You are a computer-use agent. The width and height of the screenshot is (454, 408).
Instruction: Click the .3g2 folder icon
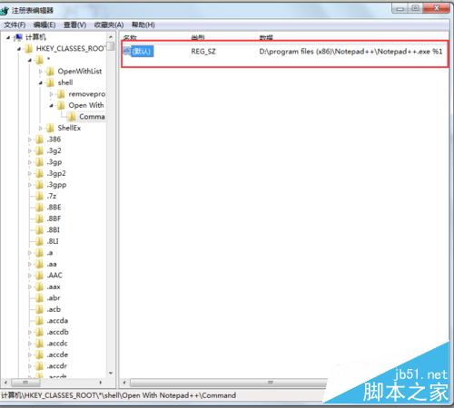pyautogui.click(x=39, y=151)
